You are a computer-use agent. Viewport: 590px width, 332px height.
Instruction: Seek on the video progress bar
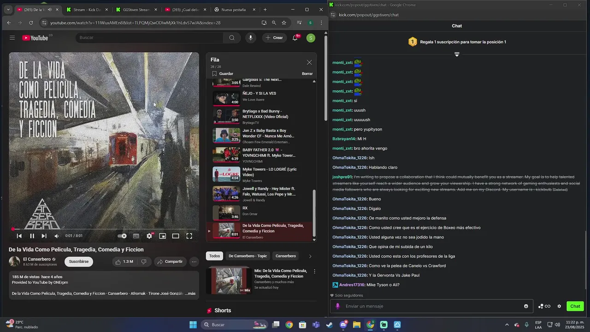(104, 229)
